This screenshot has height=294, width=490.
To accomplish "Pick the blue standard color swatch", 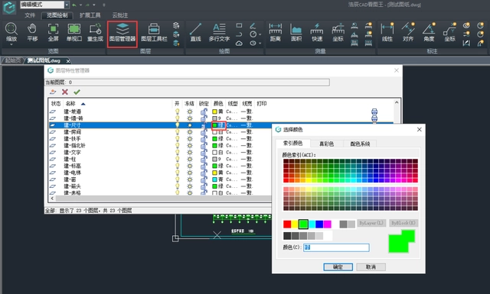I will coord(319,224).
